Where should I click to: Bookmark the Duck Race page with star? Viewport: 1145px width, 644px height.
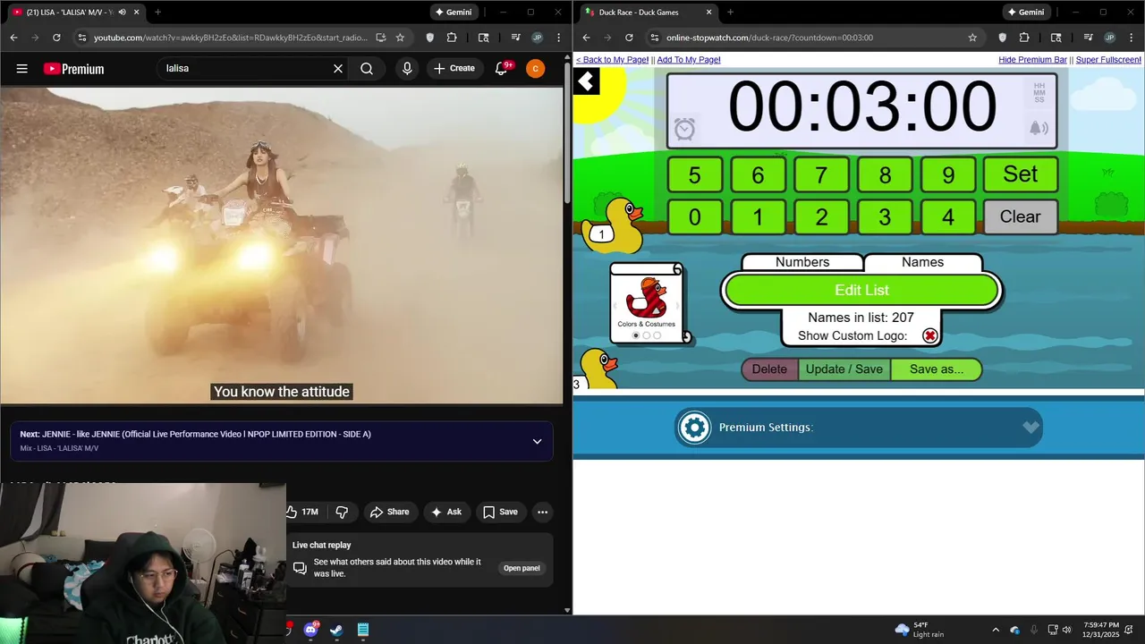(x=972, y=38)
